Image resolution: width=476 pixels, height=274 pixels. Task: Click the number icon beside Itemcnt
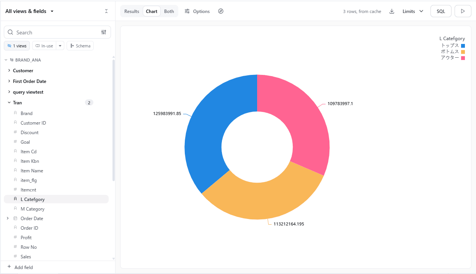pos(15,190)
